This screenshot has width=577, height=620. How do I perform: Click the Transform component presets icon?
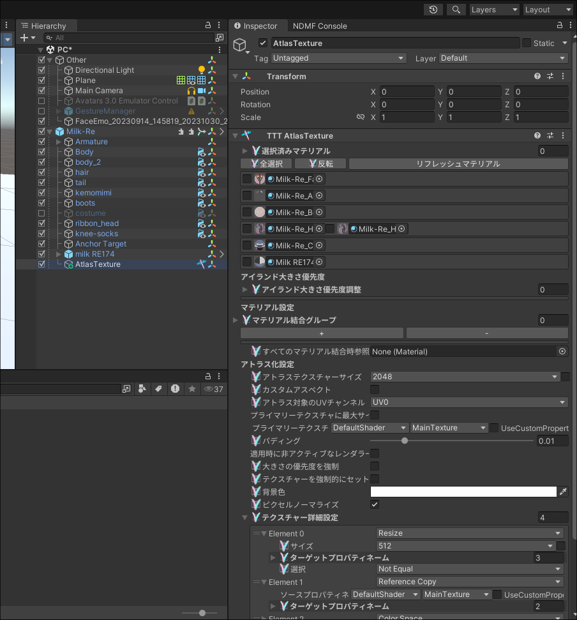click(x=550, y=76)
